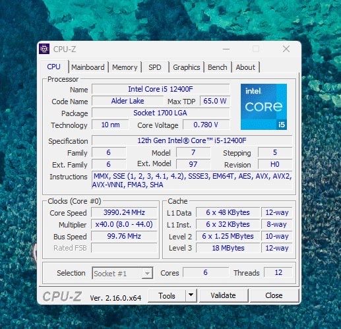Show the About tab
341x329 pixels.
[x=245, y=67]
